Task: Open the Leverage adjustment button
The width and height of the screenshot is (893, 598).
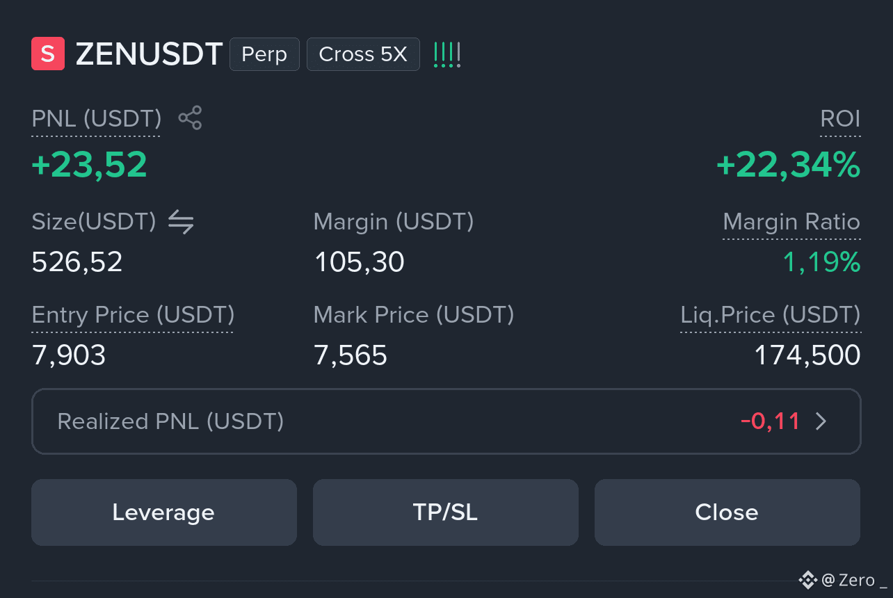Action: (164, 512)
